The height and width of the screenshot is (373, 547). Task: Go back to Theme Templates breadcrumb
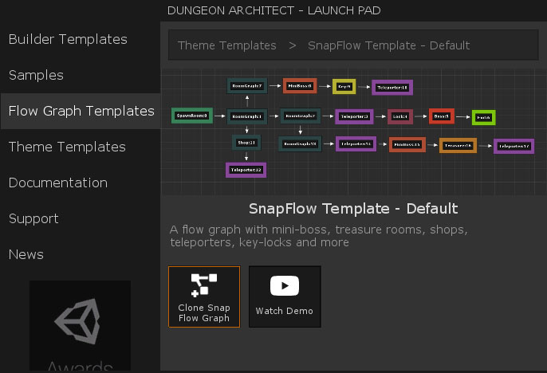pos(226,45)
